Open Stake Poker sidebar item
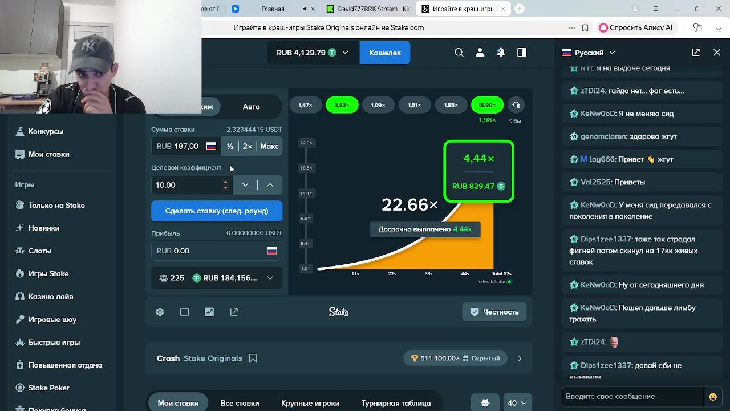 [49, 388]
